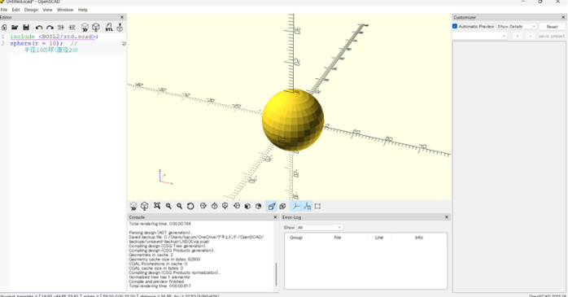
Task: Close the Console panel
Action: 275,217
